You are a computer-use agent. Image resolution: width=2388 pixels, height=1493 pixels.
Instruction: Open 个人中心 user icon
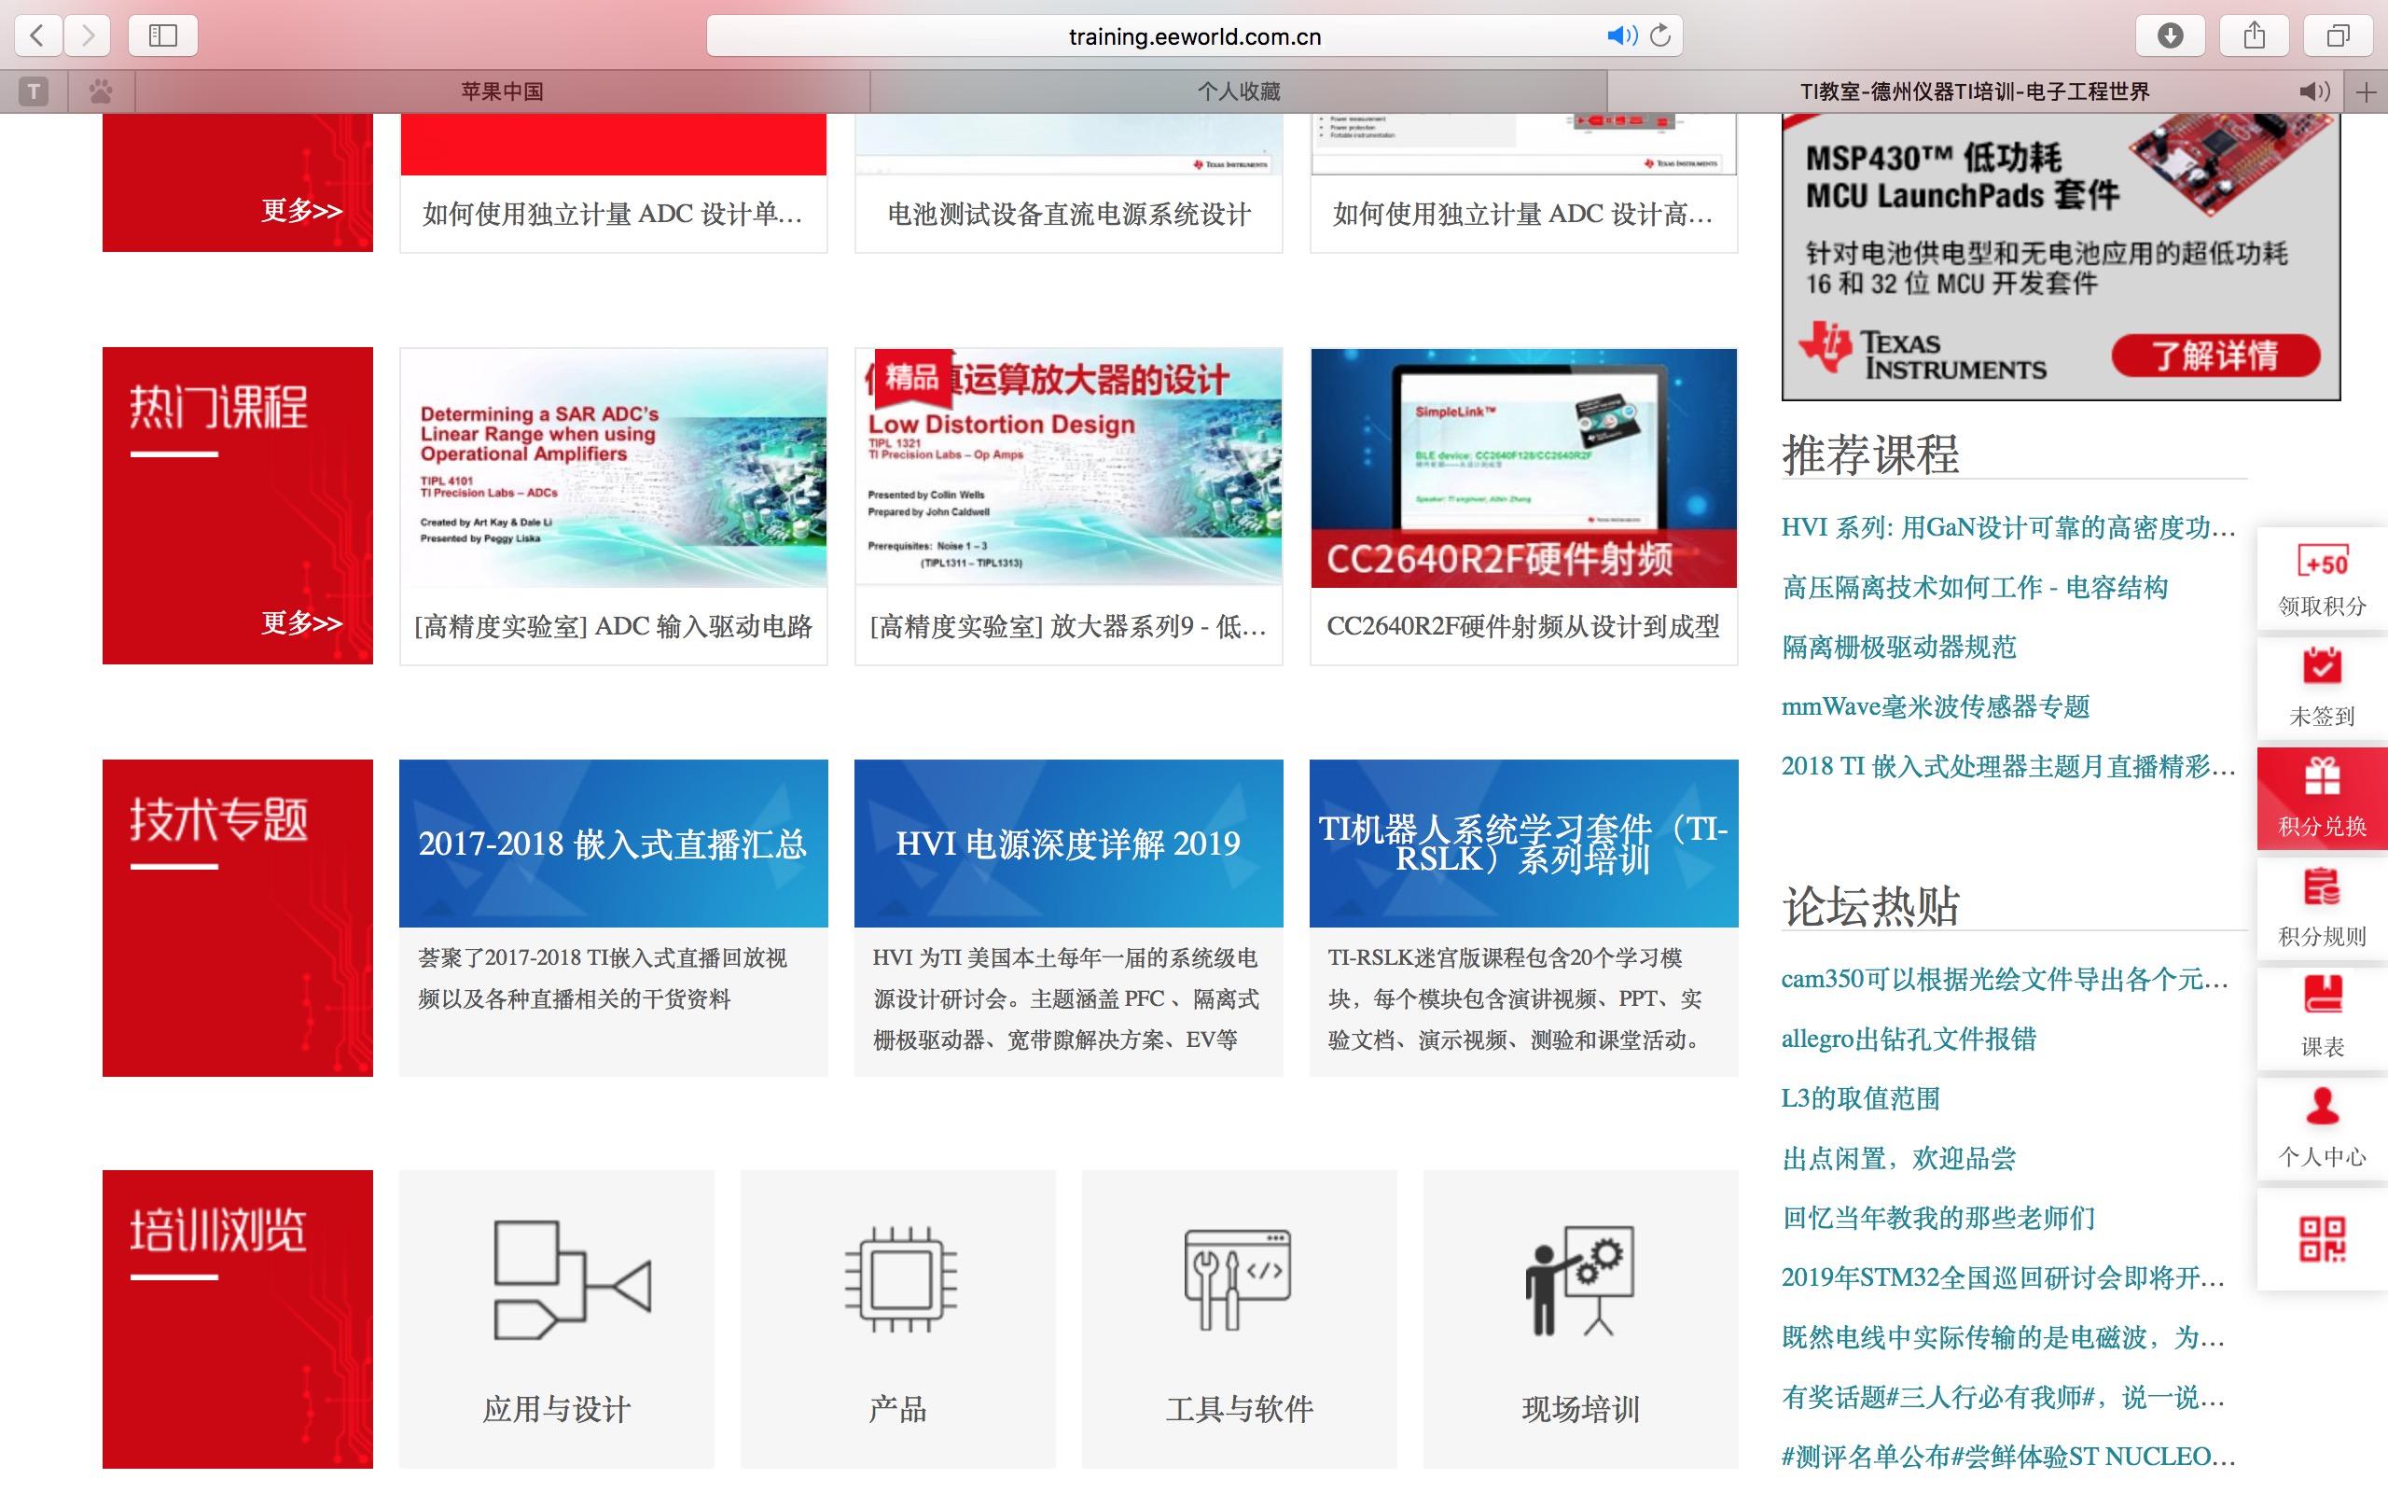[x=2321, y=1108]
